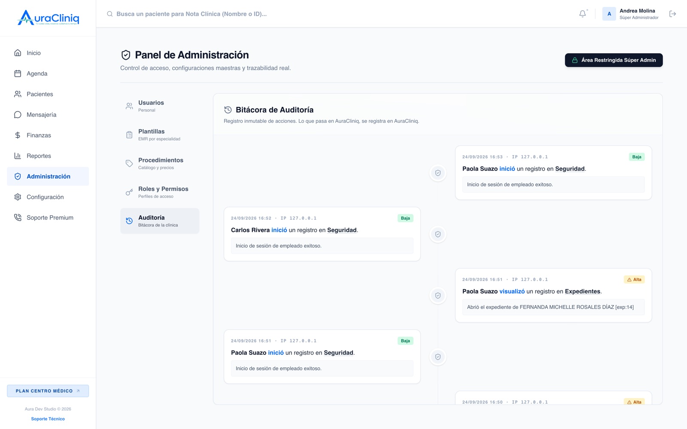Open the notifications bell icon
Screen dimensions: 687x429
pos(583,14)
